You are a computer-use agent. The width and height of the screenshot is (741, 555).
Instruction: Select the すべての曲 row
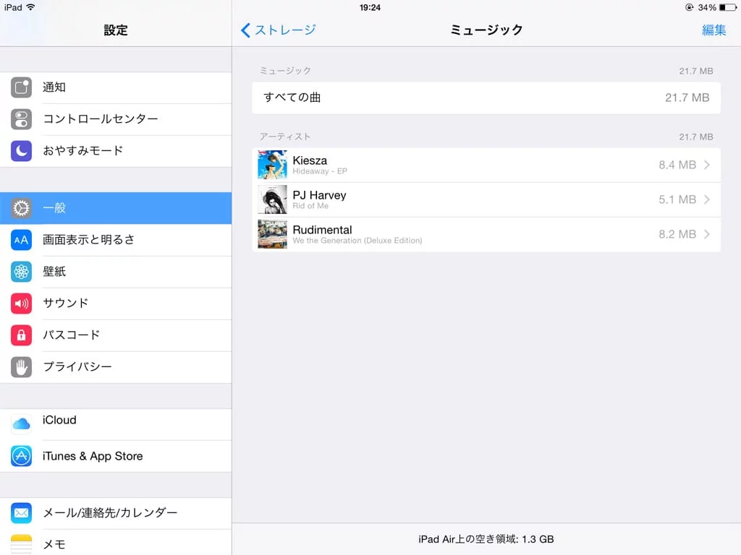pos(486,98)
